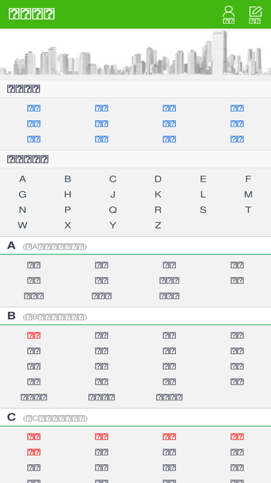271x483 pixels.
Task: Open letter M in the alphabet index
Action: 249,194
